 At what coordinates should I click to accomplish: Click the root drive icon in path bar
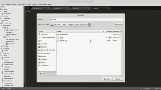(x=52, y=25)
